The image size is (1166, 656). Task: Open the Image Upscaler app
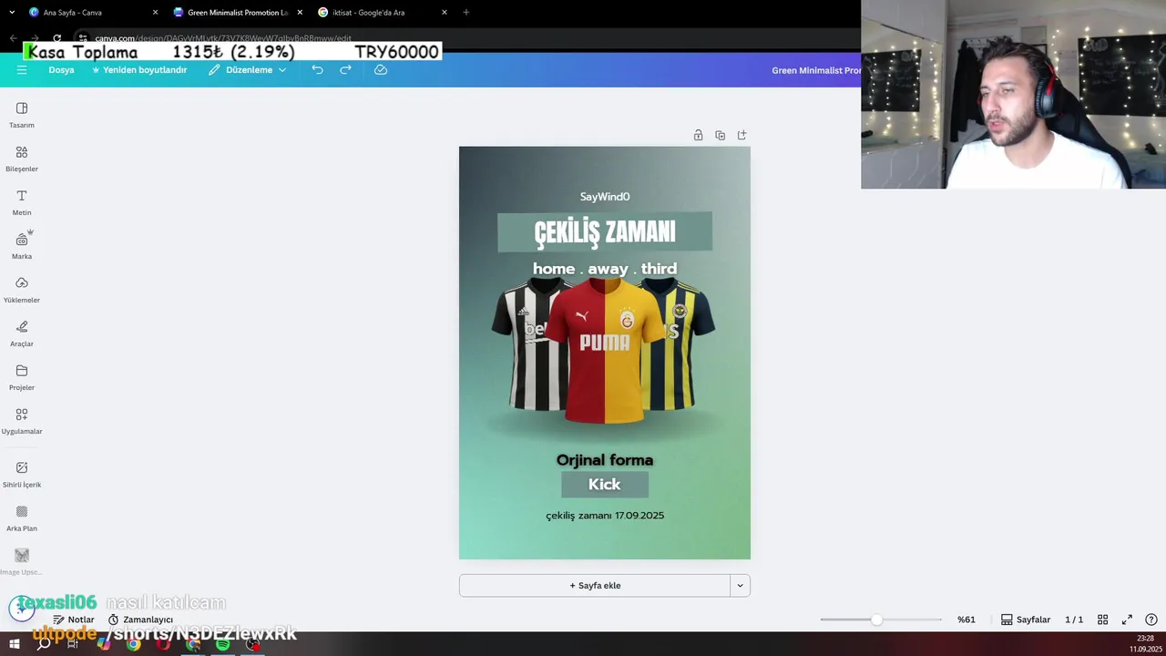tap(22, 561)
